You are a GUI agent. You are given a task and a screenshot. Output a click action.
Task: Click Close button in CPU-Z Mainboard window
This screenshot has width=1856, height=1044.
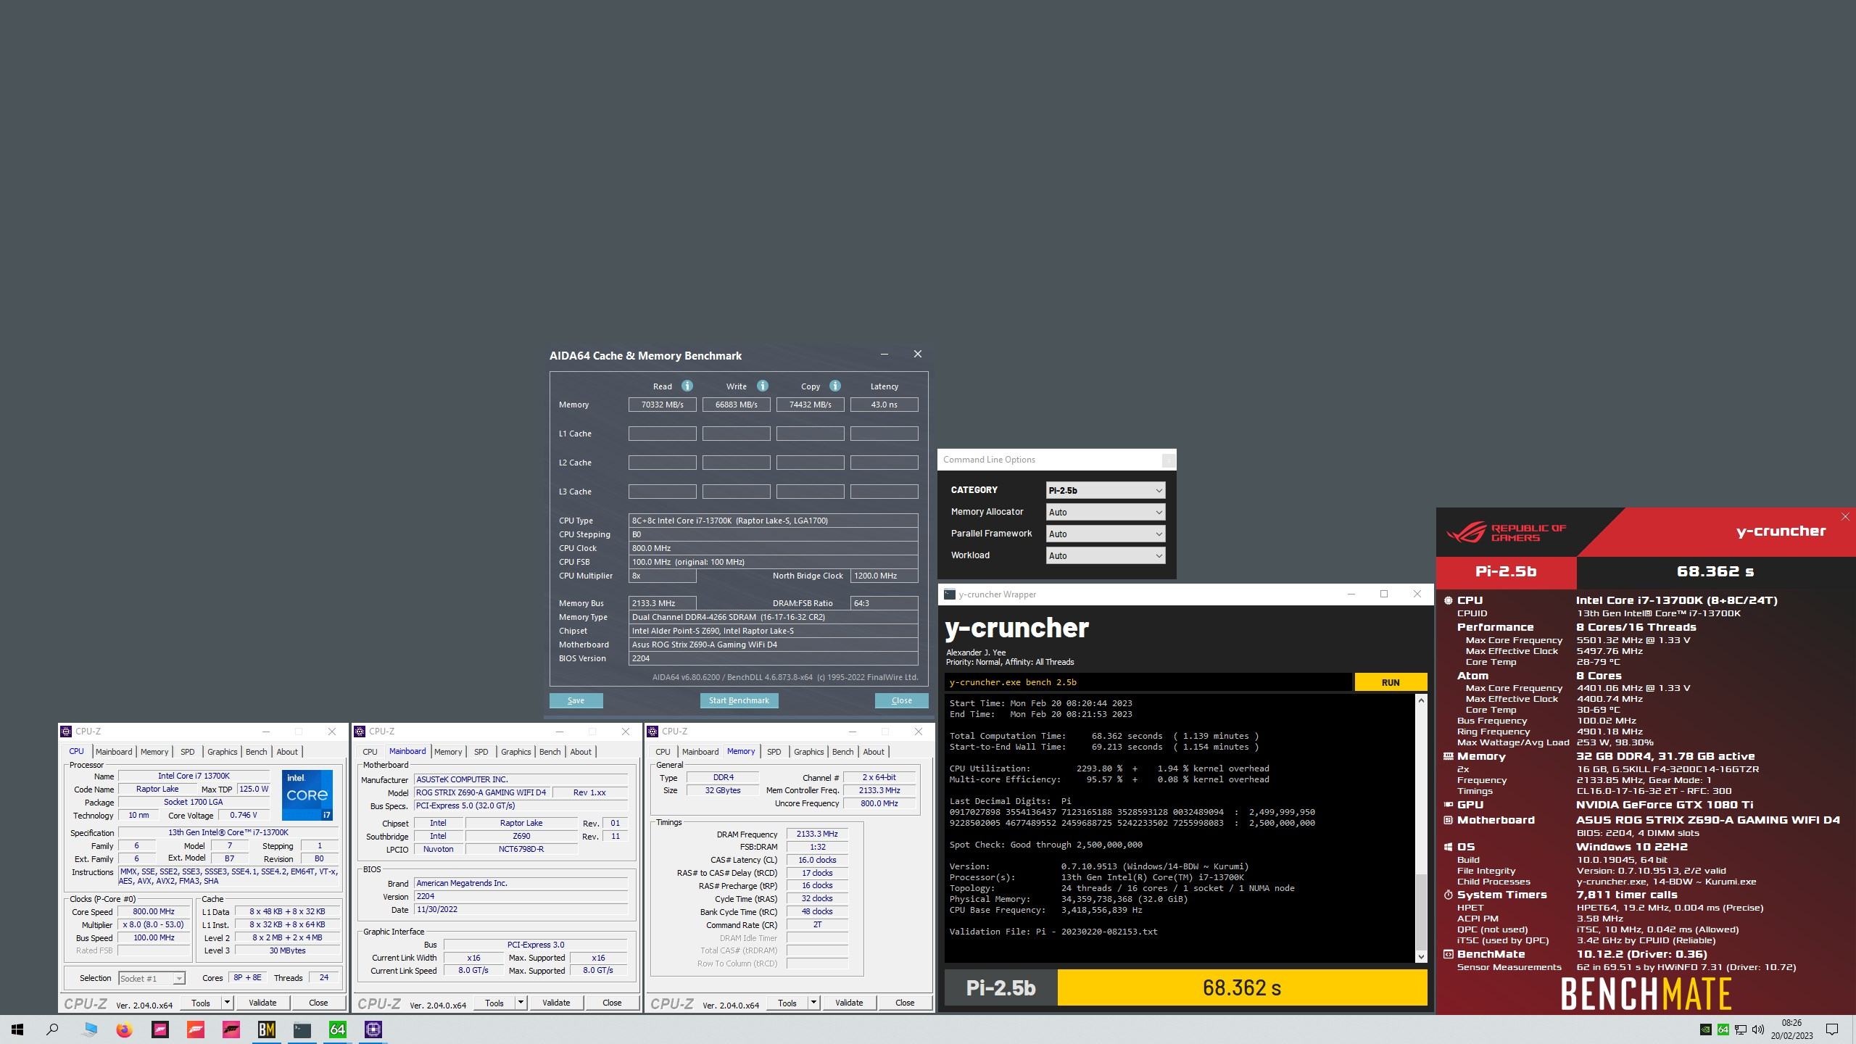612,1003
